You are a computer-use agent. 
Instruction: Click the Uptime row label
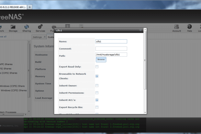[x=40, y=91]
